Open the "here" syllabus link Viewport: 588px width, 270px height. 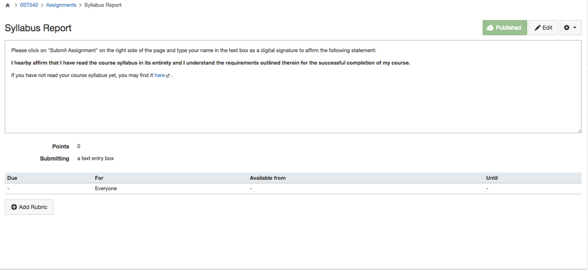pyautogui.click(x=159, y=76)
